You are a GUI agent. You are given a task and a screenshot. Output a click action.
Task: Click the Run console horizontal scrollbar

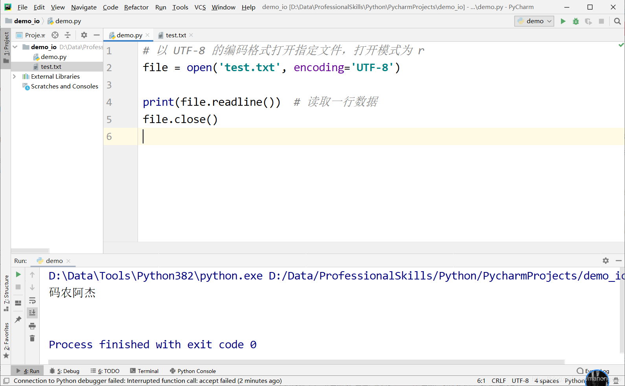(x=307, y=362)
